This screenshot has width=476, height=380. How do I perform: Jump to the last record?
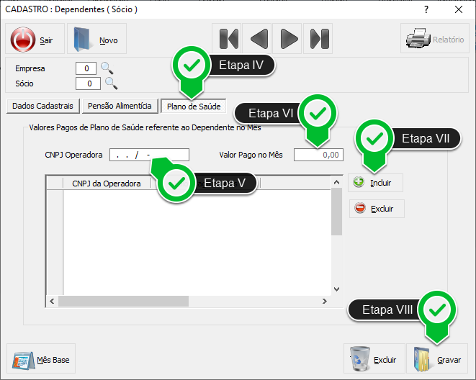(318, 39)
